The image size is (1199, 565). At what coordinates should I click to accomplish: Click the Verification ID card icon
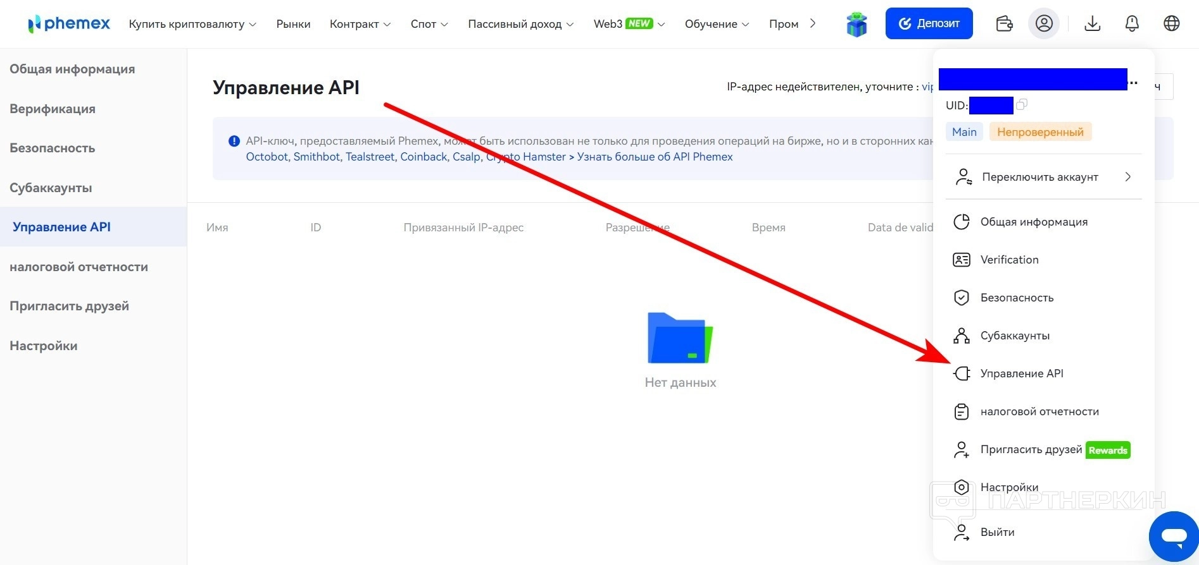coord(962,260)
